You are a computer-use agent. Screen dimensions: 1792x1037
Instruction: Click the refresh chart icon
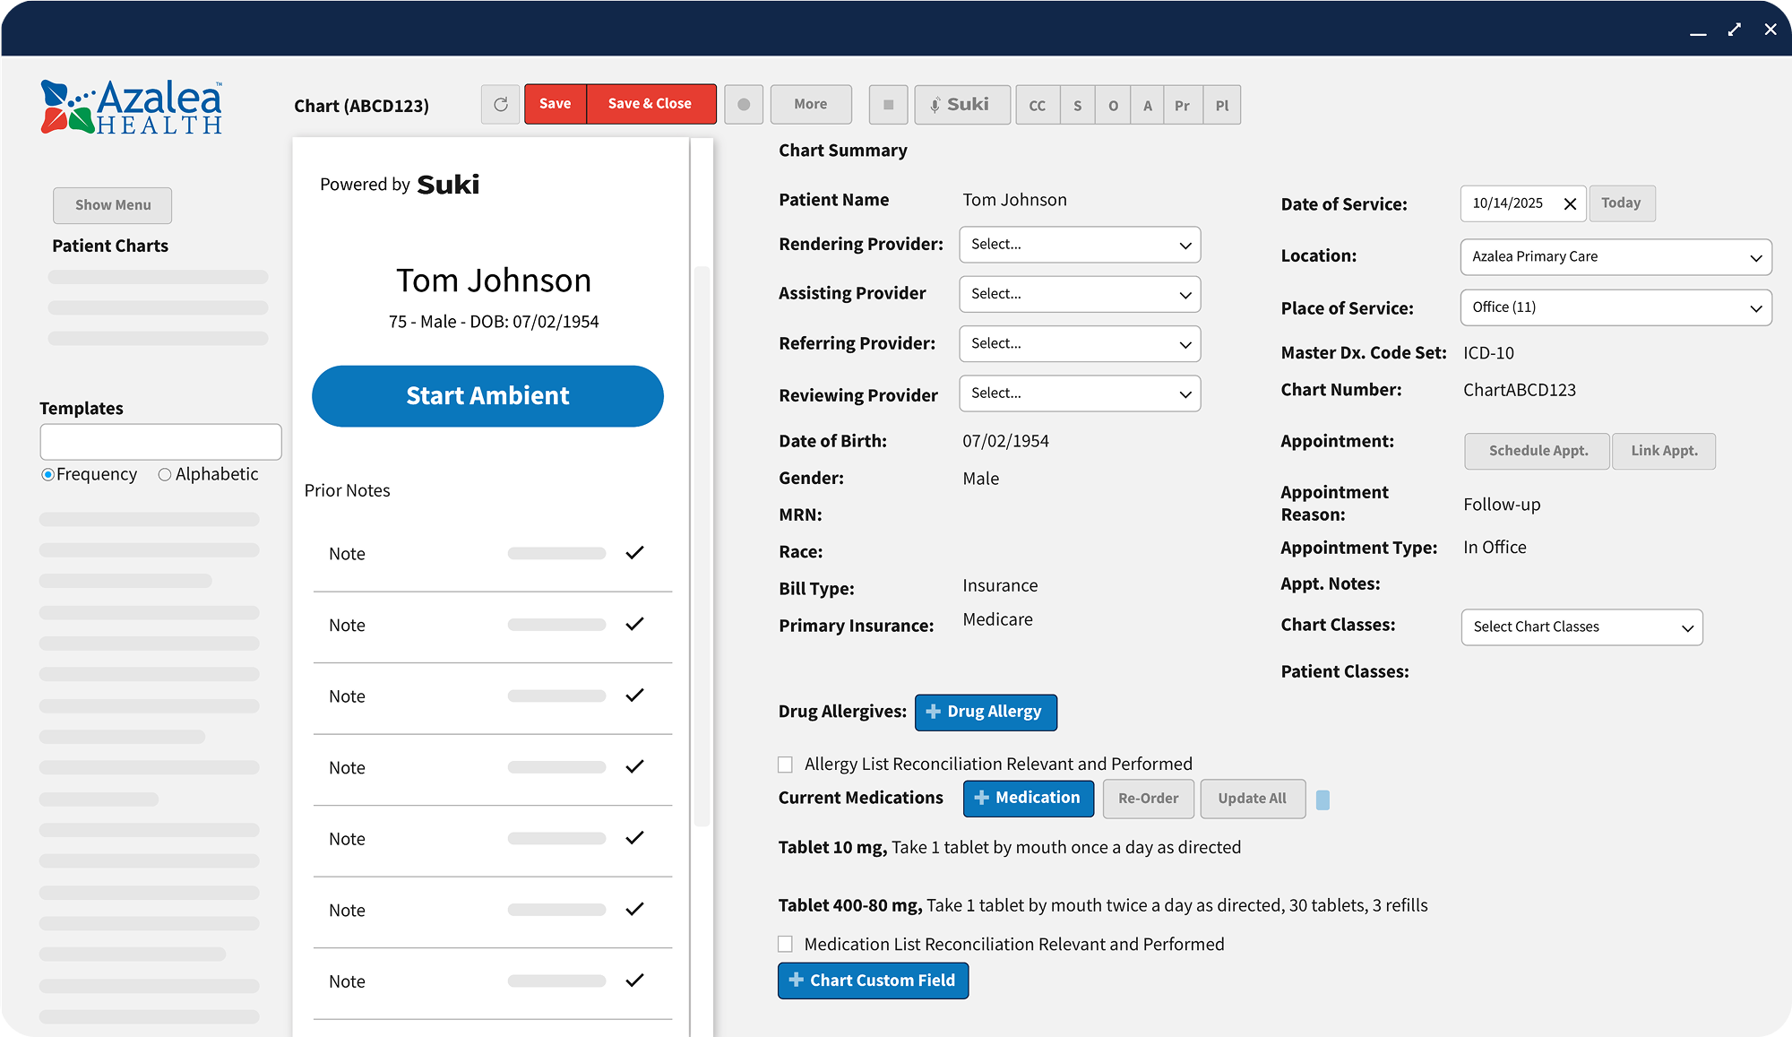(500, 105)
